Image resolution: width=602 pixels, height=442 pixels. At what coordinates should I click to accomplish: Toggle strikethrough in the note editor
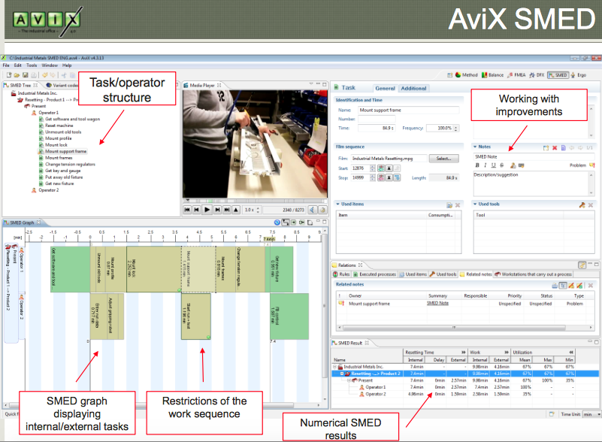click(x=502, y=165)
